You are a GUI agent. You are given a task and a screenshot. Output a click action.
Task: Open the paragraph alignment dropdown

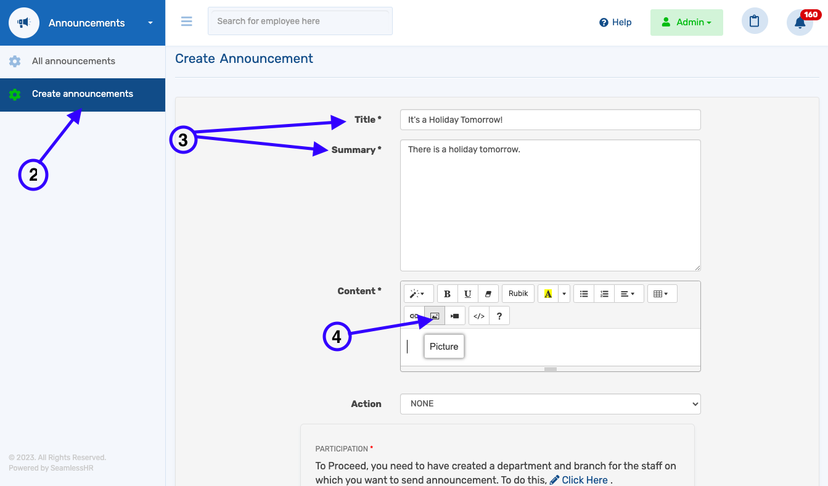[x=628, y=294]
